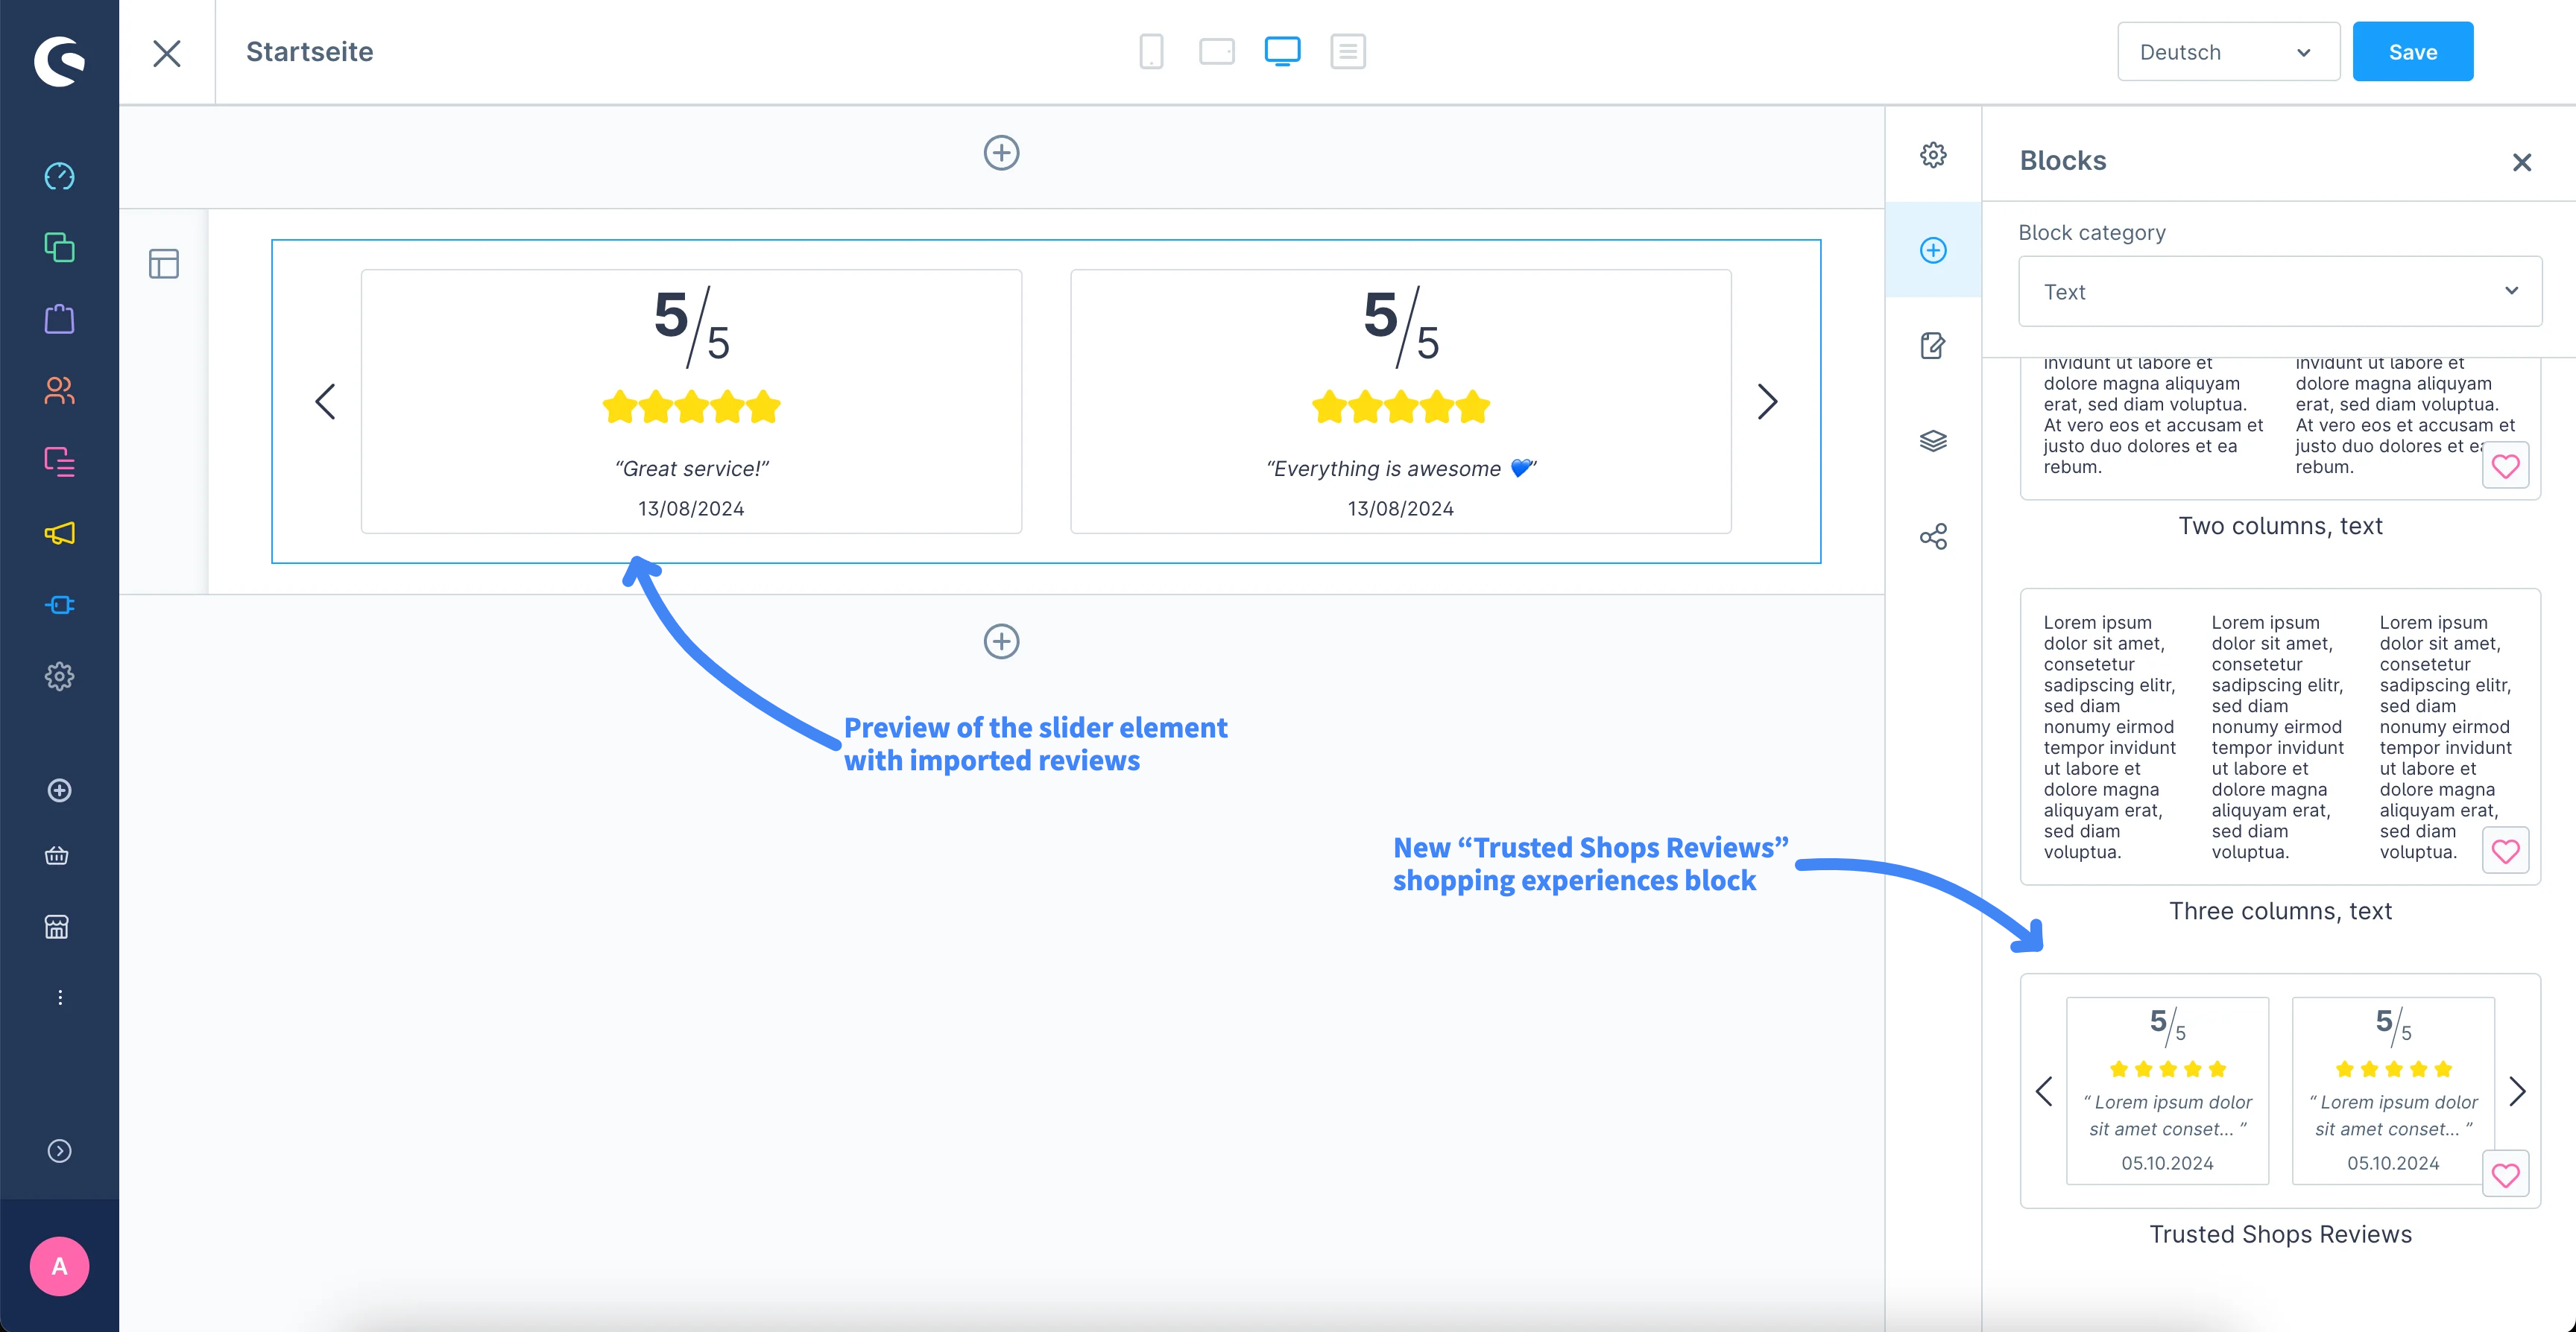
Task: Open the Customers people icon
Action: (59, 390)
